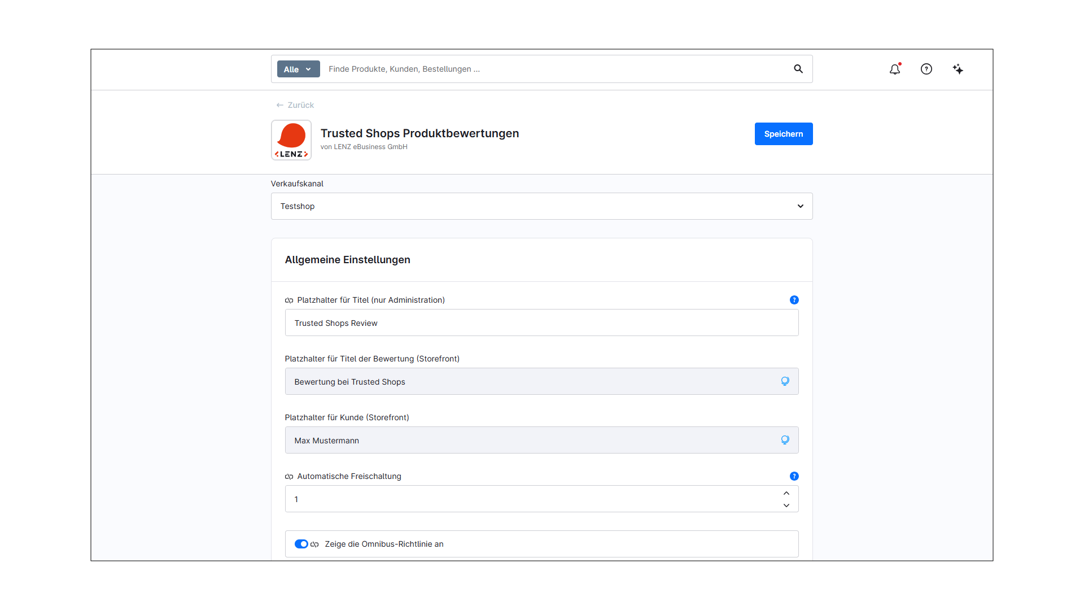Image resolution: width=1084 pixels, height=610 pixels.
Task: Click the LENZ plugin logo
Action: [x=291, y=140]
